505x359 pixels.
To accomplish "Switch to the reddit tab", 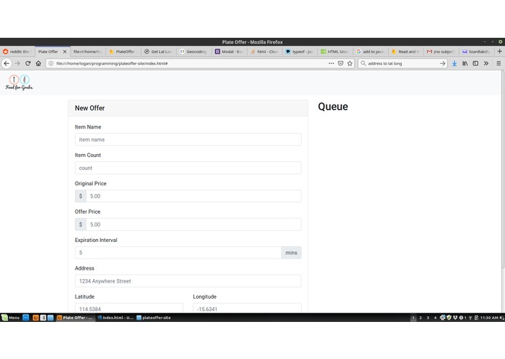I will [x=17, y=52].
